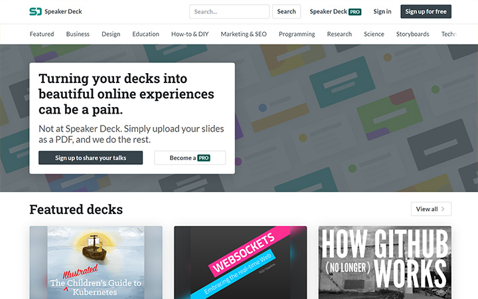Viewport: 478px width, 299px height.
Task: Open the Speaker Deck Pro link in header
Action: 335,11
